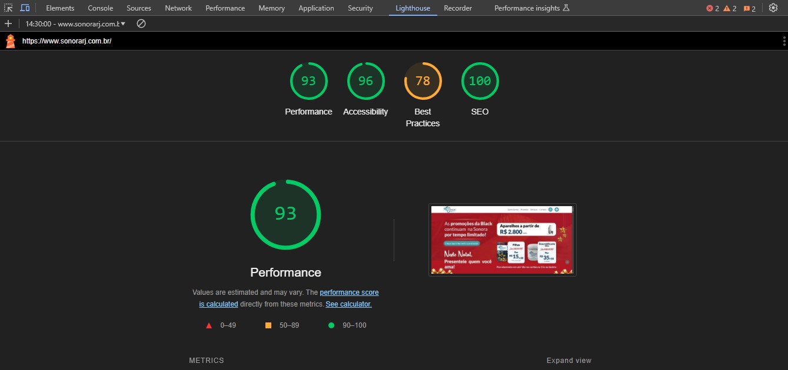Open the Console tab
This screenshot has width=788, height=370.
pos(101,8)
